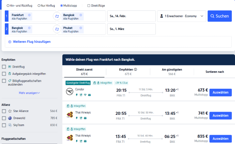The image size is (235, 144).
Task: Select the Nur Hinflug radio option
Action: click(39, 6)
